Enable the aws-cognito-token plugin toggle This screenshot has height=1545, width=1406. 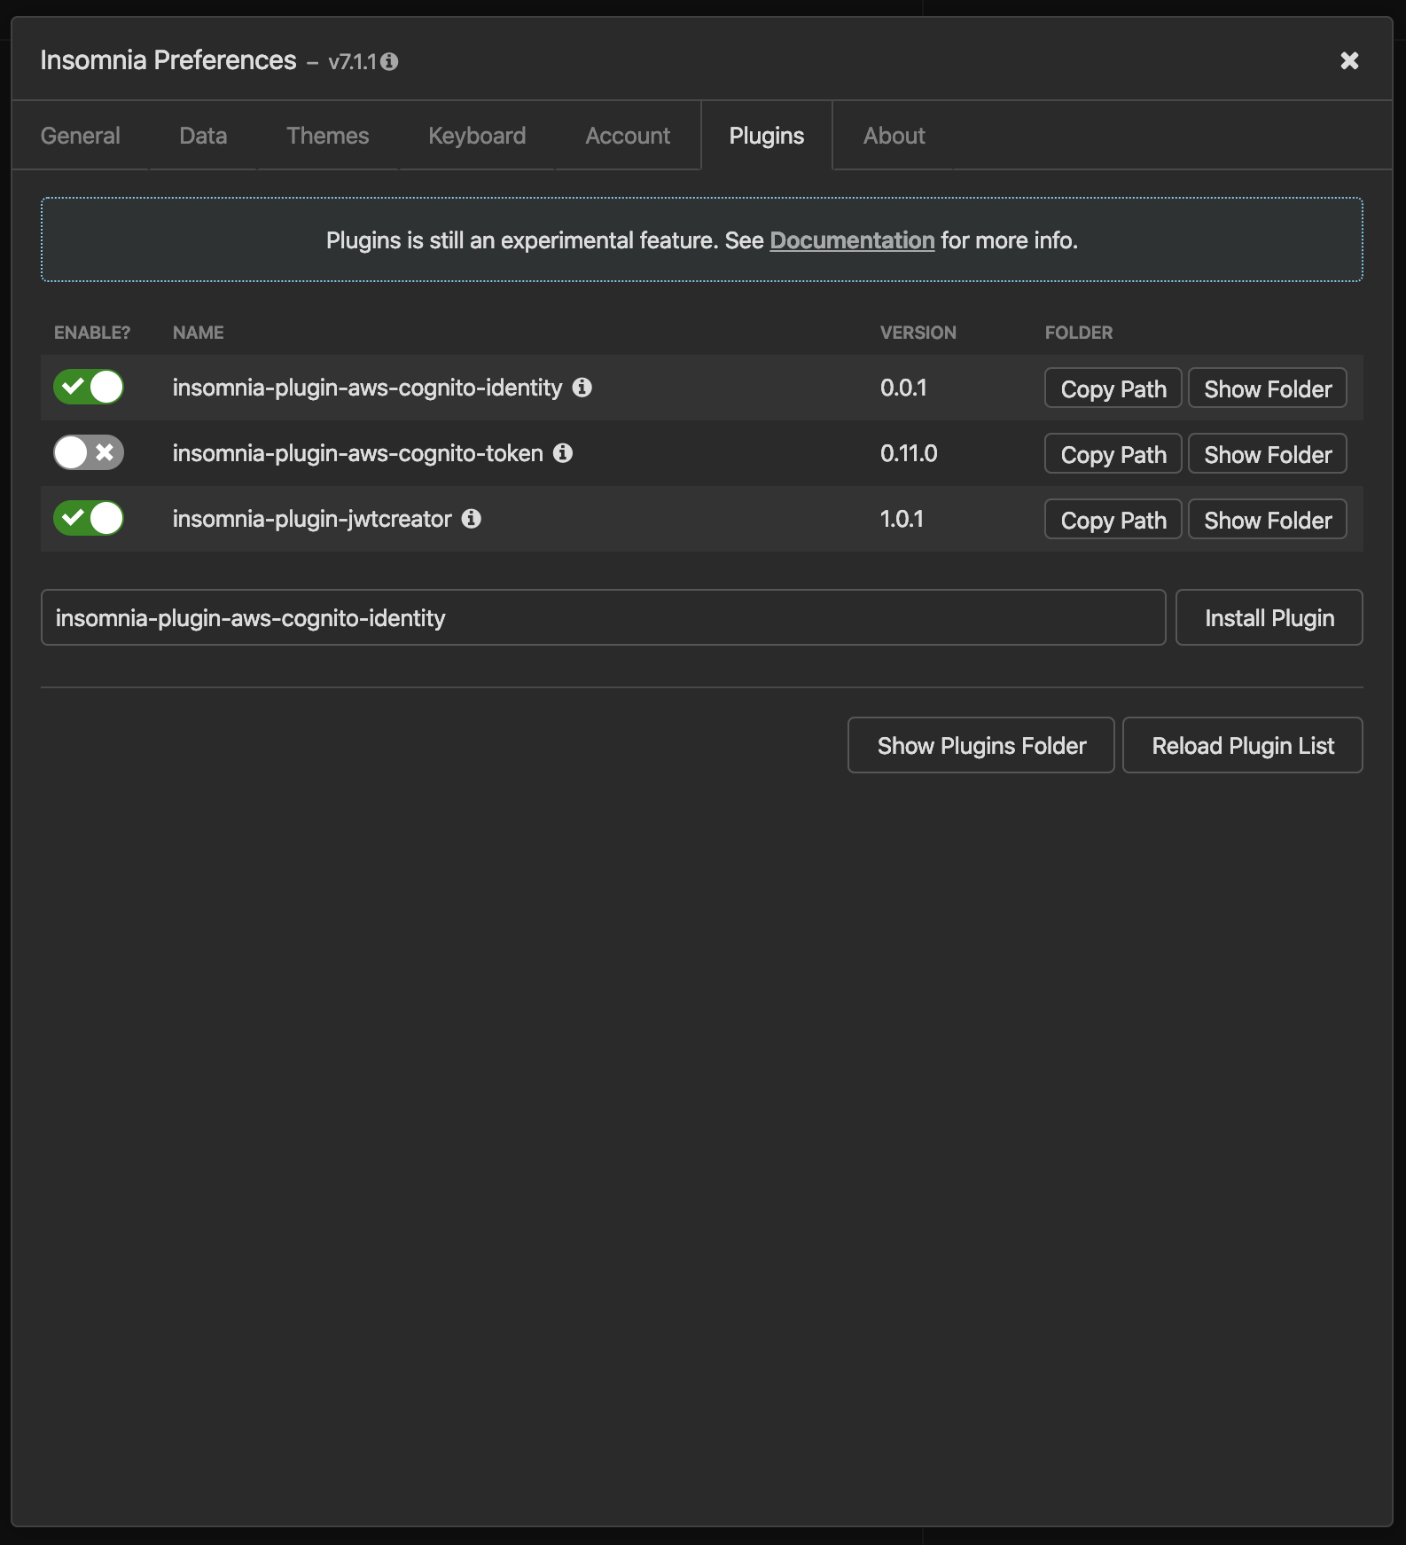point(89,452)
